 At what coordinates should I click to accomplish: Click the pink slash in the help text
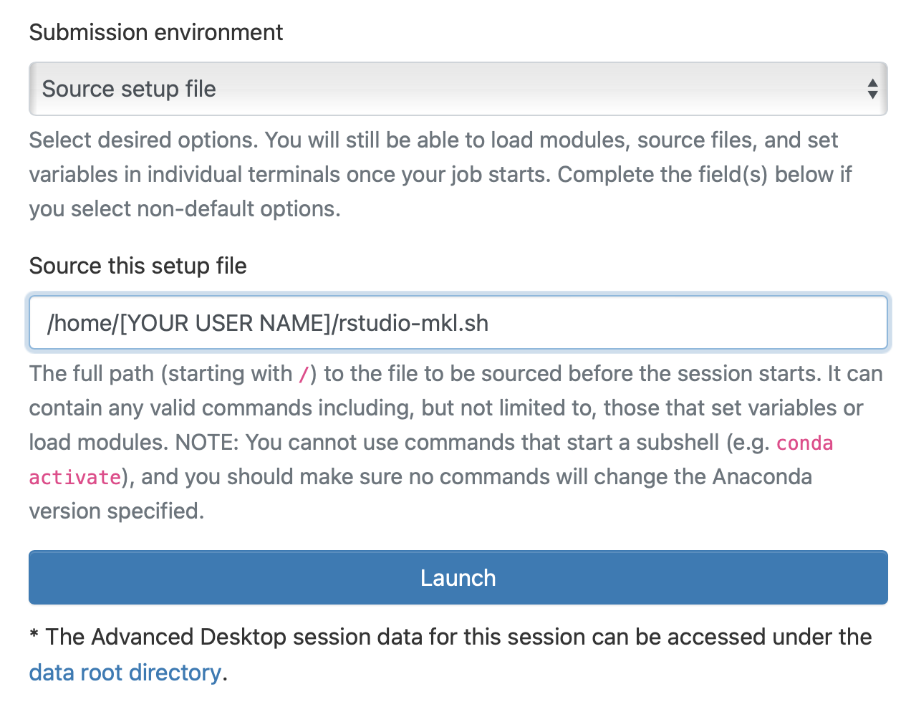click(x=304, y=374)
